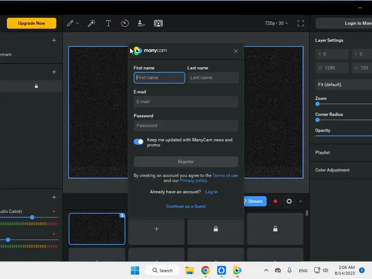Collapse the presets panel with the chevron

click(x=300, y=201)
